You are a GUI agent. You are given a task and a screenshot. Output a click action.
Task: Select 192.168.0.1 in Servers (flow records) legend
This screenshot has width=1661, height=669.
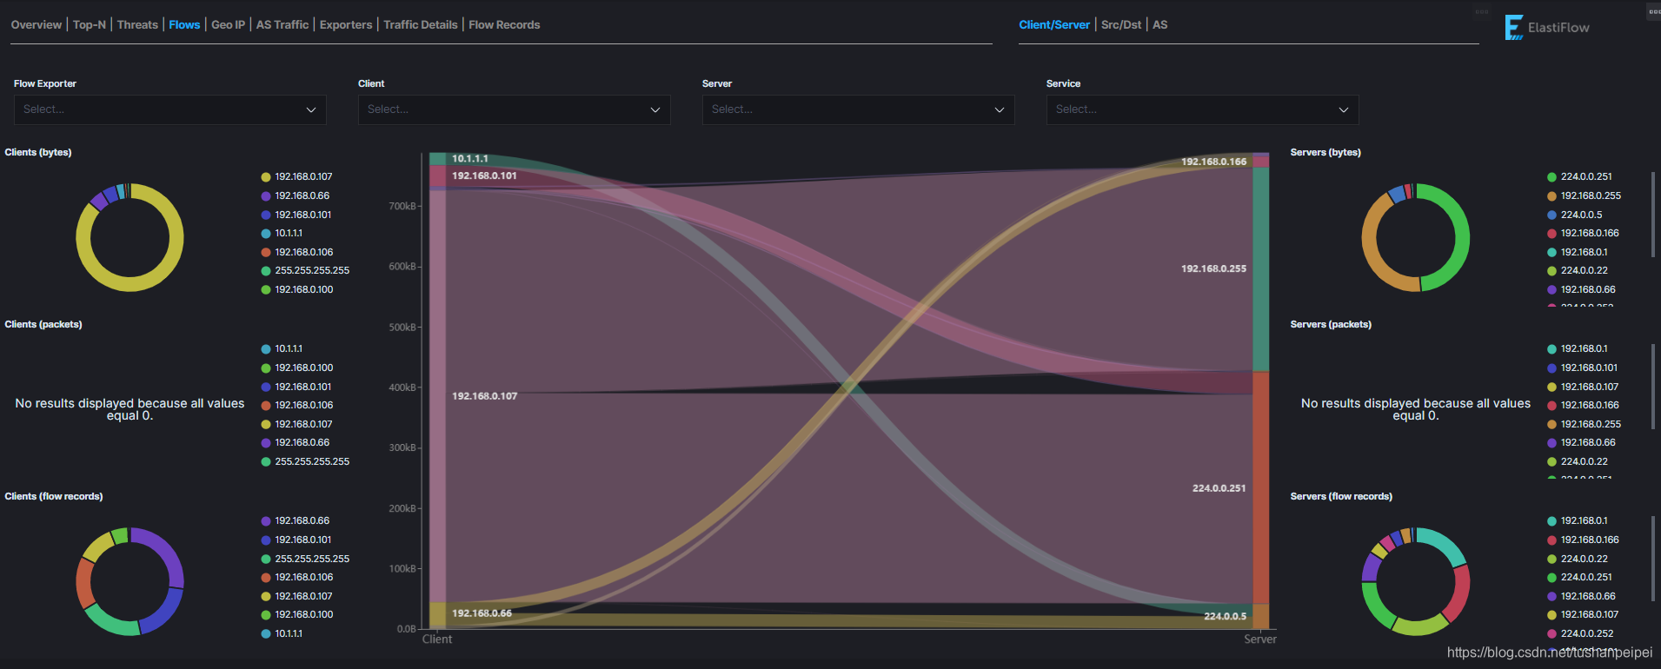1578,521
